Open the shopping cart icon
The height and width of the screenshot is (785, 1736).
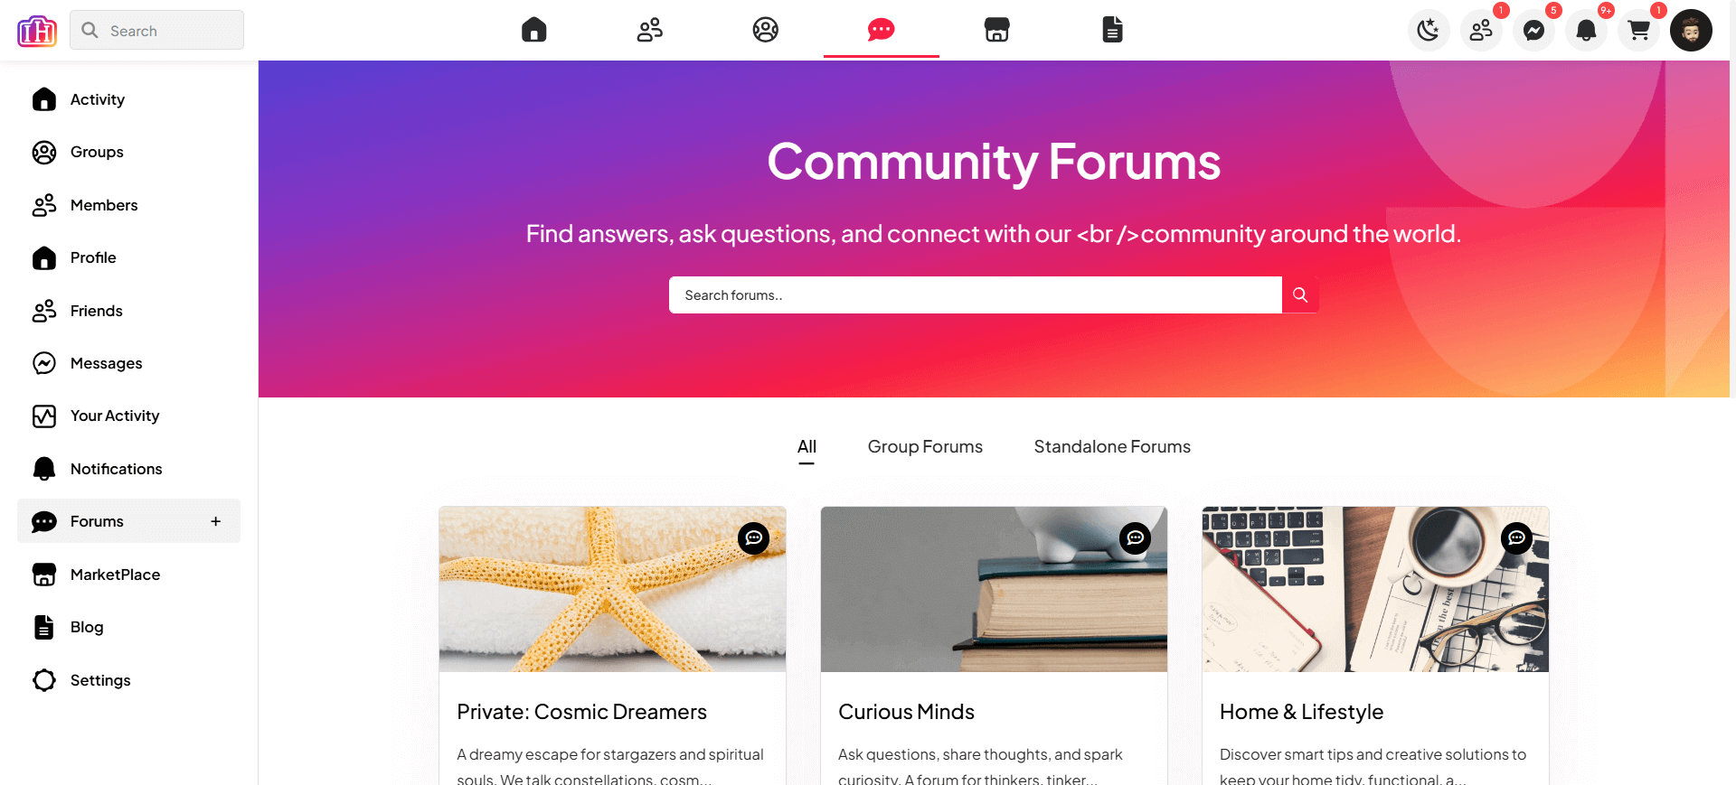[1638, 31]
